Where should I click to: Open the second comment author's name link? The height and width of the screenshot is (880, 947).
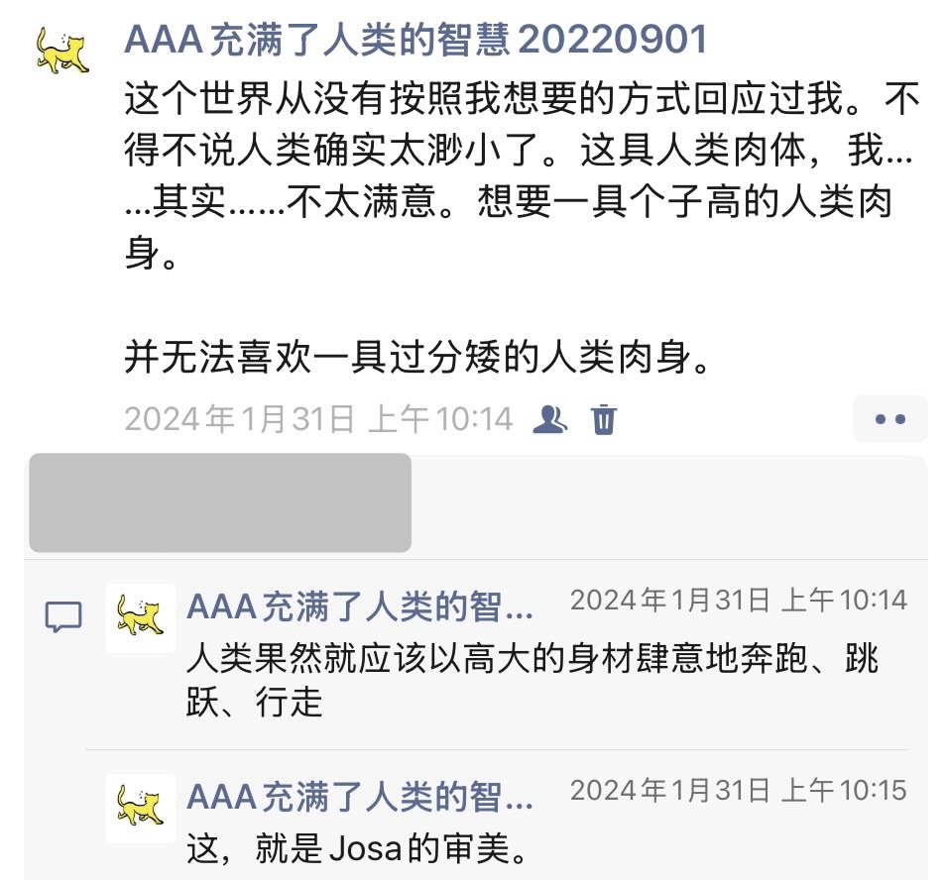pyautogui.click(x=360, y=797)
